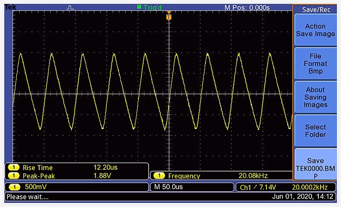Open the Save/Rec menu header
Screen dimensions: 341x207
[x=315, y=9]
